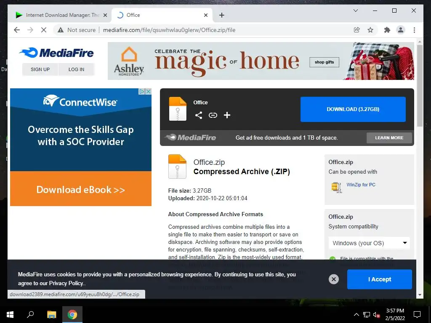This screenshot has width=431, height=323.
Task: Click the Ashley Homestore logo in banner
Action: point(129,61)
